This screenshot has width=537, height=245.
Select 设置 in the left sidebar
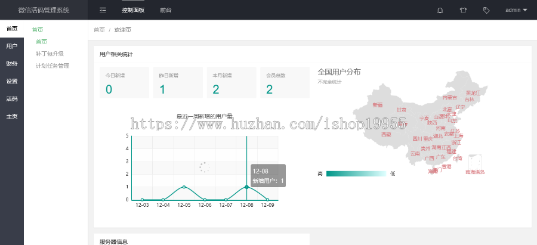coord(12,82)
